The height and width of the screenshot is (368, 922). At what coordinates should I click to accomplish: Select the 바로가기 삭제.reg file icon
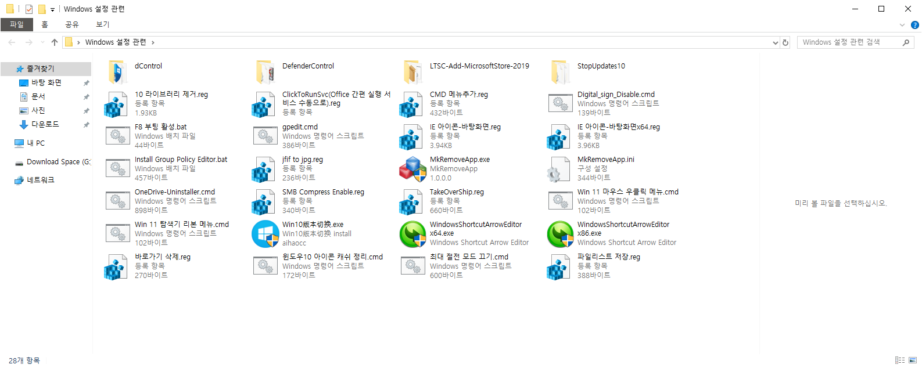coord(116,267)
